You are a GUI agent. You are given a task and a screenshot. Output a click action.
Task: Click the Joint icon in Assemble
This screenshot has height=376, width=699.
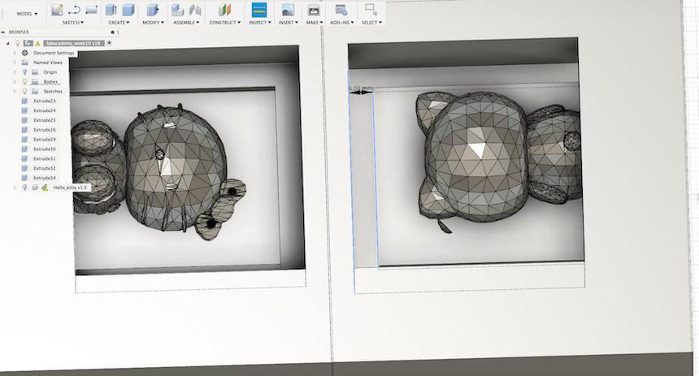point(195,10)
